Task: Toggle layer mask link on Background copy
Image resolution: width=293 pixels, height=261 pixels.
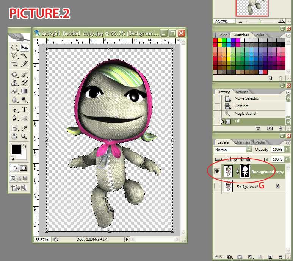Action: (x=237, y=171)
